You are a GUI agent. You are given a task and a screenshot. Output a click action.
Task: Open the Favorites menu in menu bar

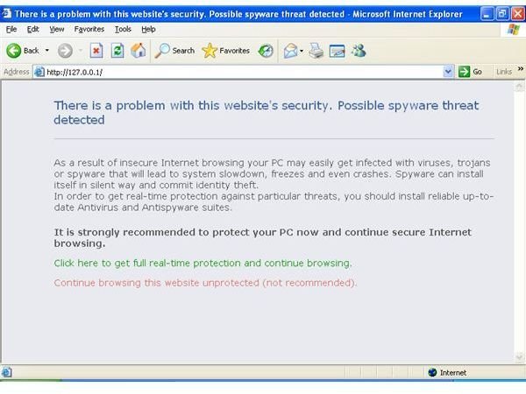coord(89,30)
